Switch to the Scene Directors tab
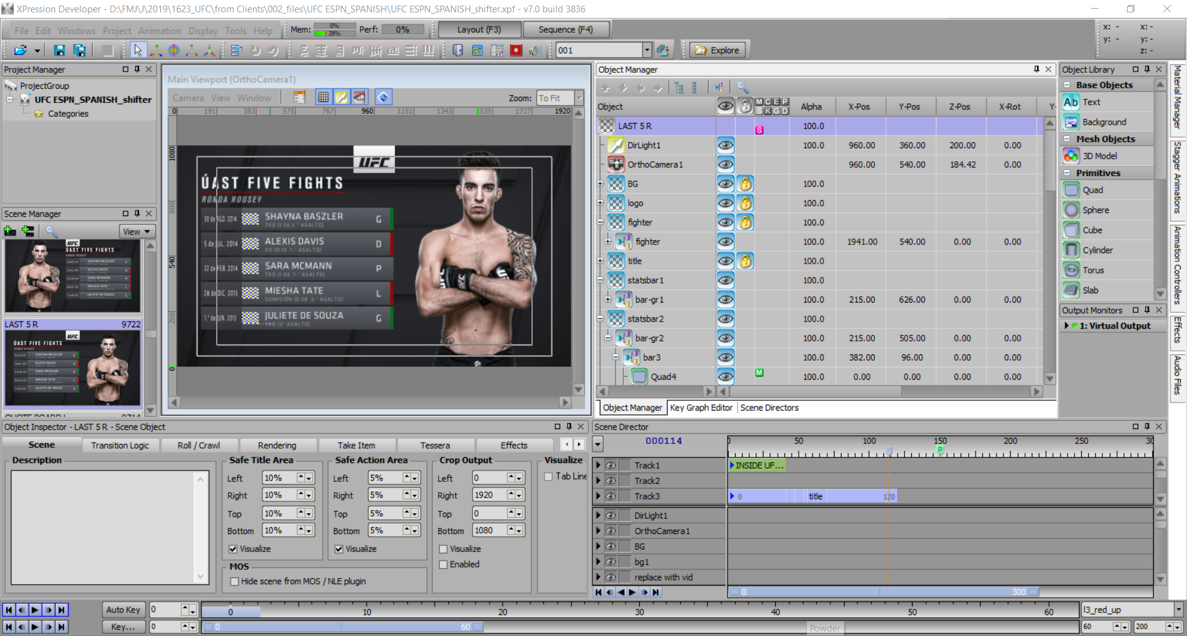 [x=769, y=408]
